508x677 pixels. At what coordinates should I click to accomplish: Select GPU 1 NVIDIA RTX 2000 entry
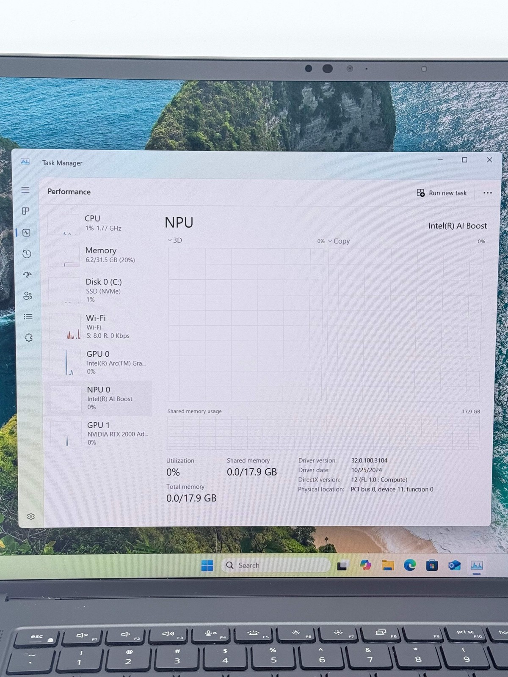100,433
